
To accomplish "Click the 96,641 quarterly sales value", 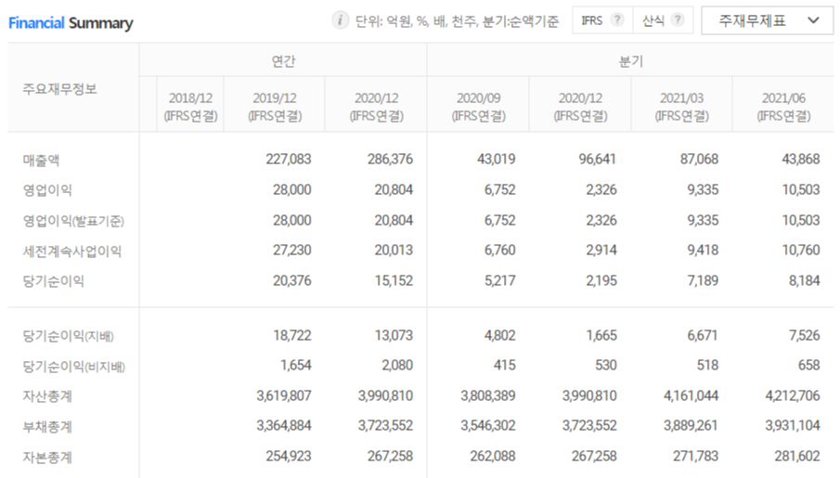I will [x=598, y=159].
